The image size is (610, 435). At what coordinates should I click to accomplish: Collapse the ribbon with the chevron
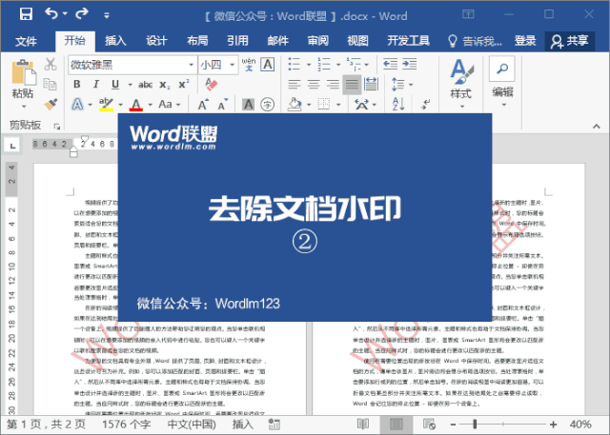[597, 126]
